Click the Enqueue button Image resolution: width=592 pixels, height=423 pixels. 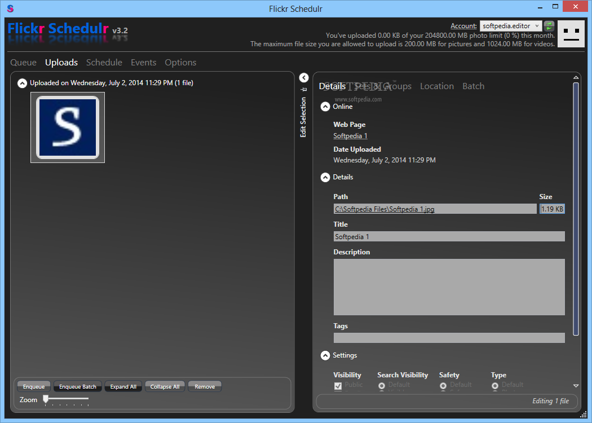34,386
